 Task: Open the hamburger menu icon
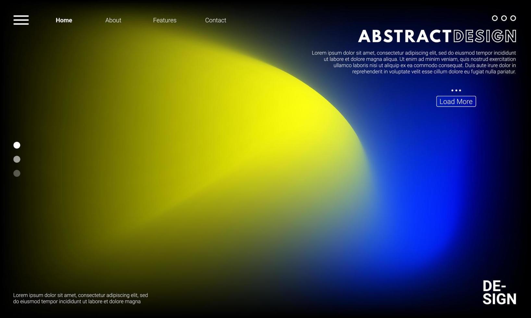tap(21, 20)
